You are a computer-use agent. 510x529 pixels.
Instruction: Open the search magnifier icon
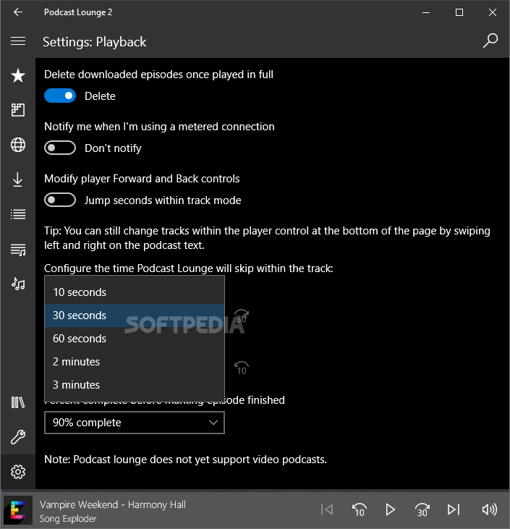tap(490, 41)
